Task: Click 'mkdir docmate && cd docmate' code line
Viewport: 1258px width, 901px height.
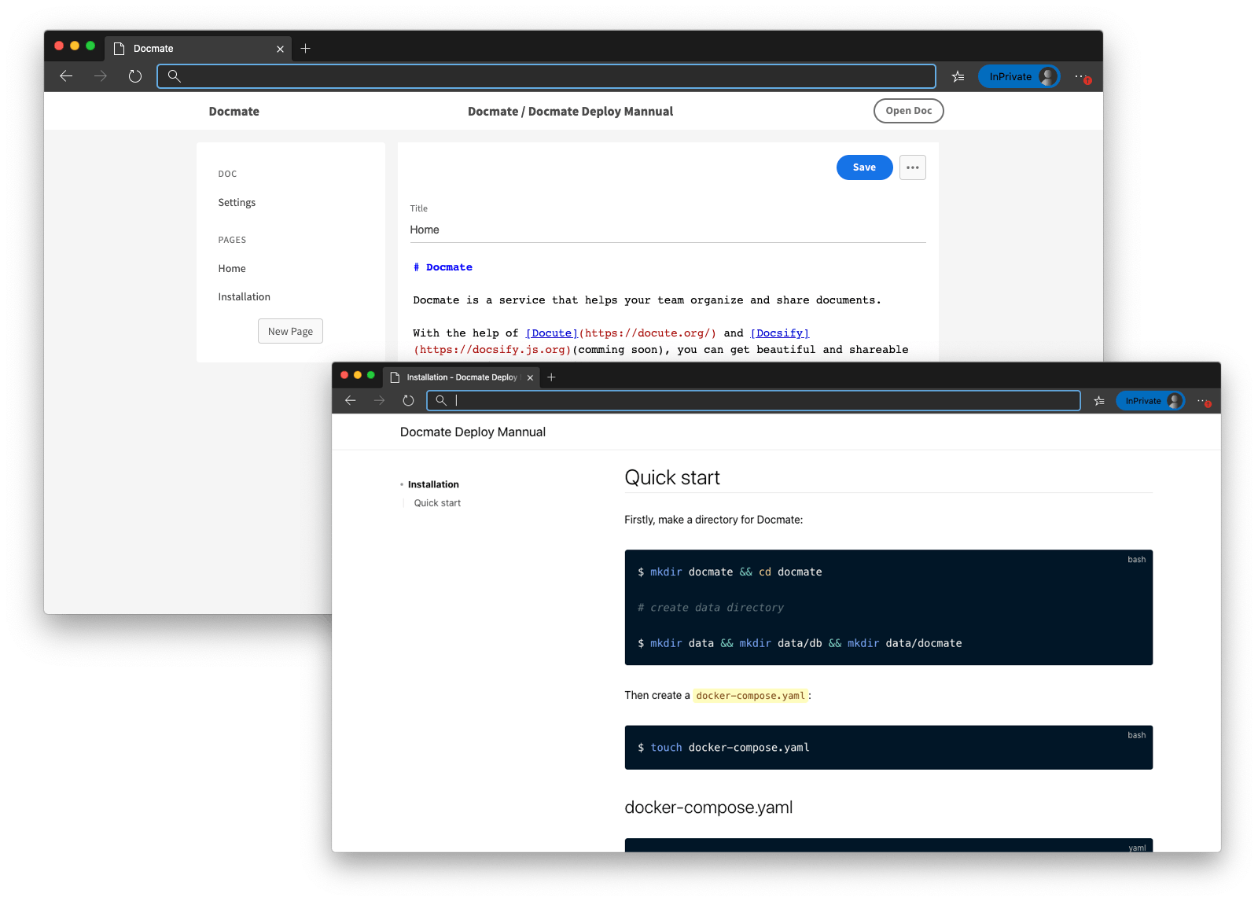Action: click(730, 572)
